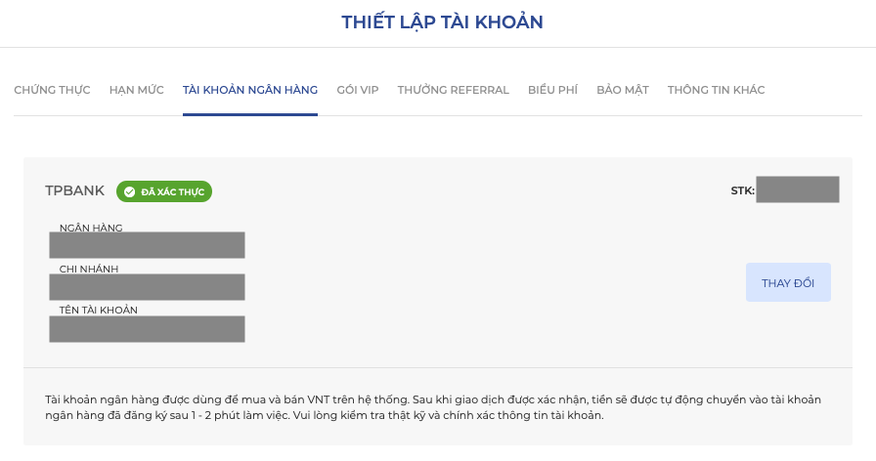
Task: Open the Thông Tin Khác tab
Action: [716, 90]
